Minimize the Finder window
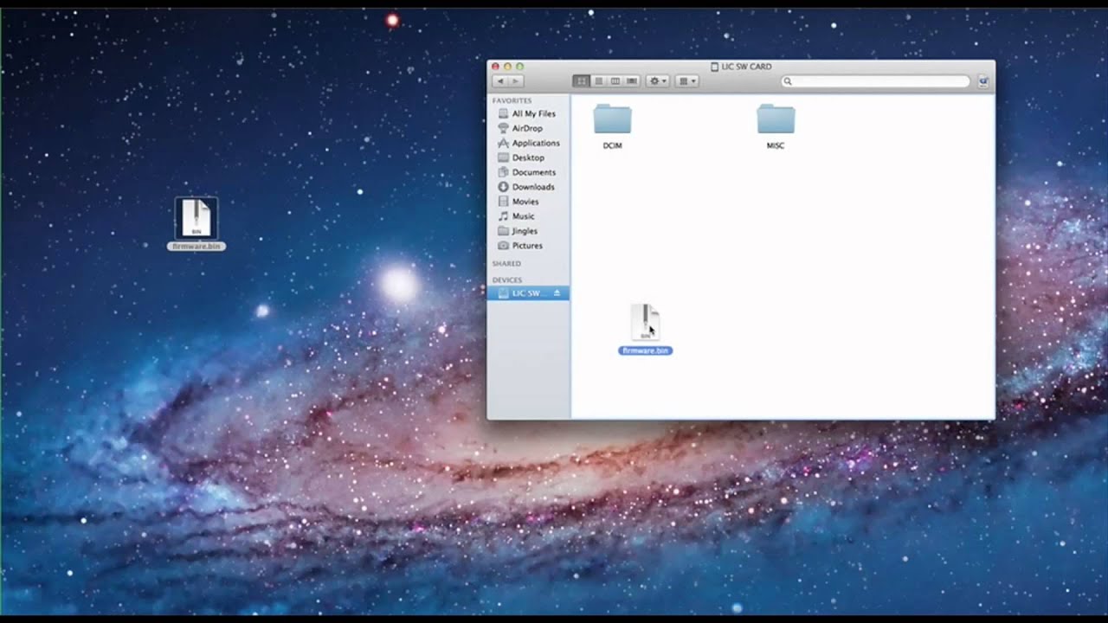This screenshot has width=1108, height=623. (x=508, y=67)
